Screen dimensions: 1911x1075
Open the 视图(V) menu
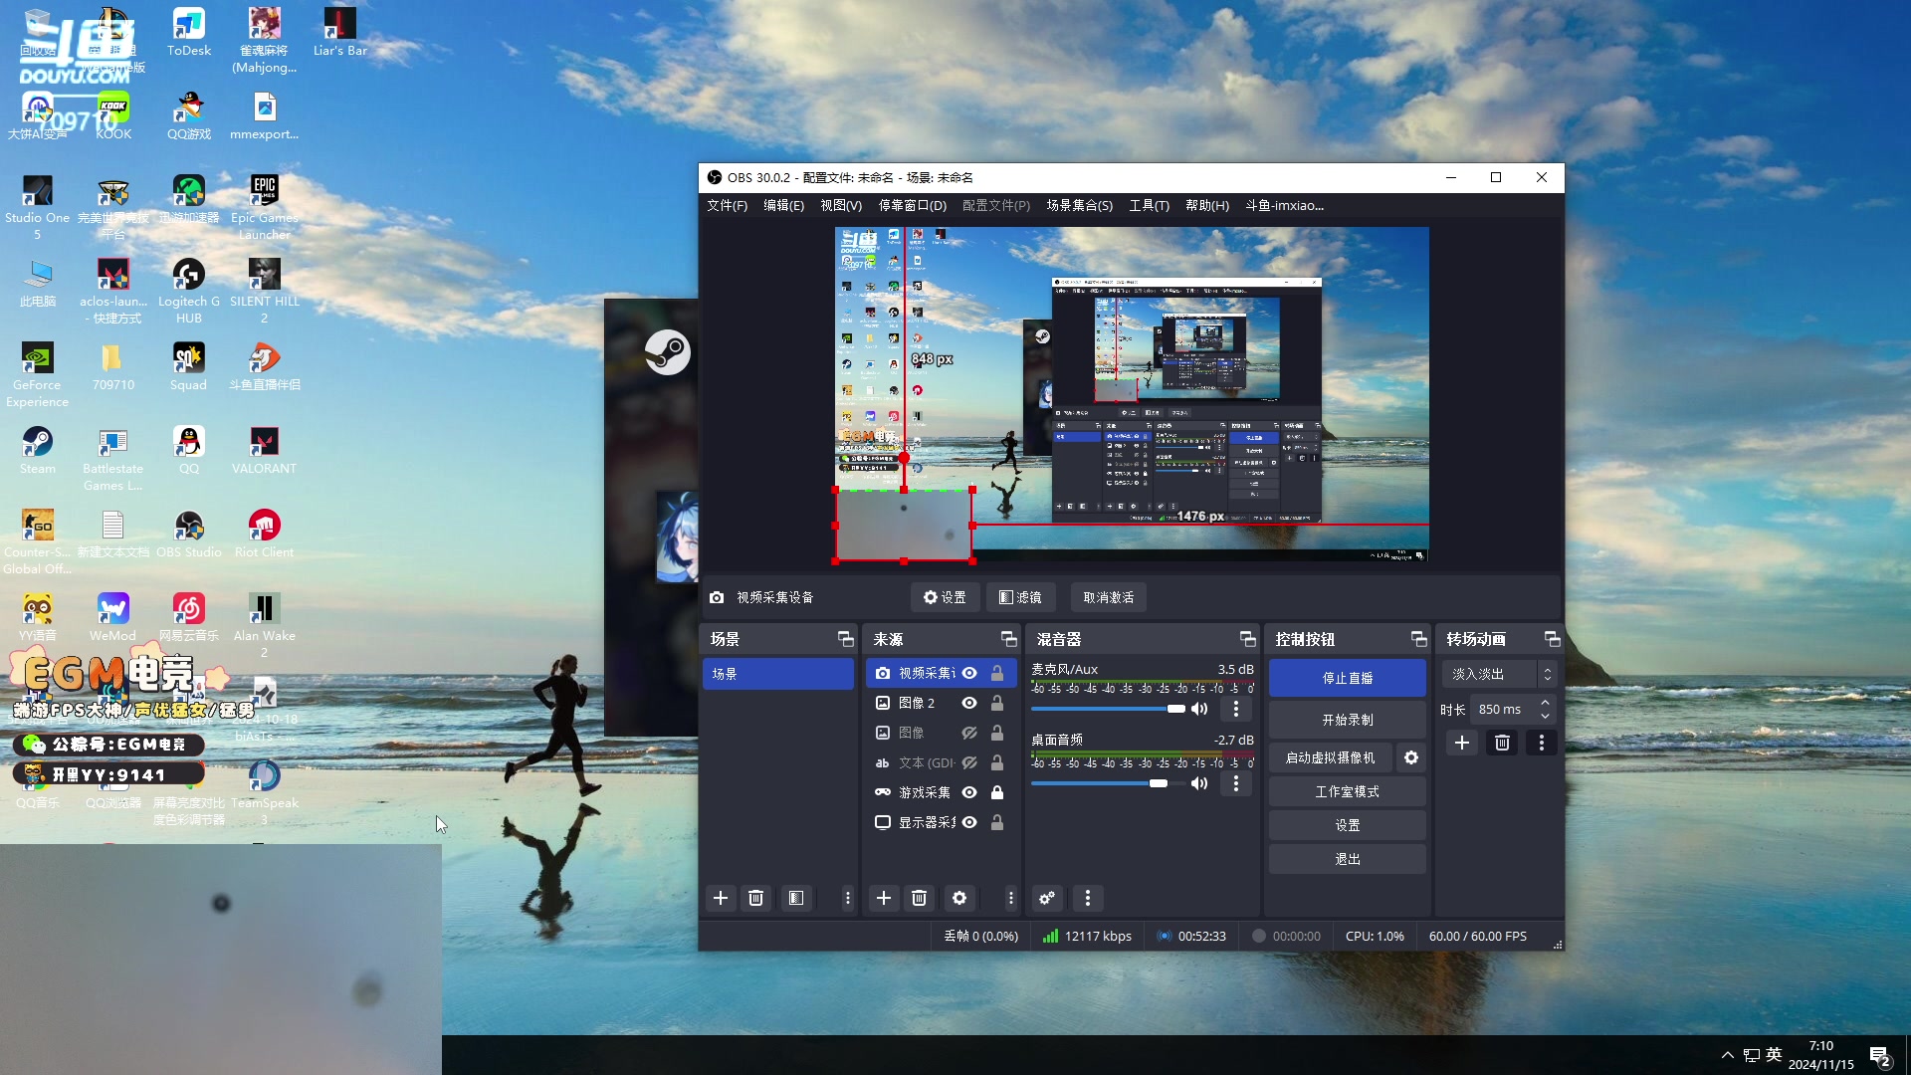click(841, 205)
